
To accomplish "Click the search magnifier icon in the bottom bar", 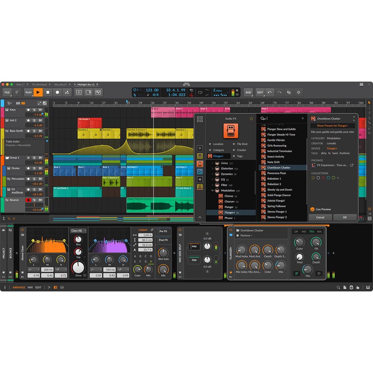I will [338, 287].
